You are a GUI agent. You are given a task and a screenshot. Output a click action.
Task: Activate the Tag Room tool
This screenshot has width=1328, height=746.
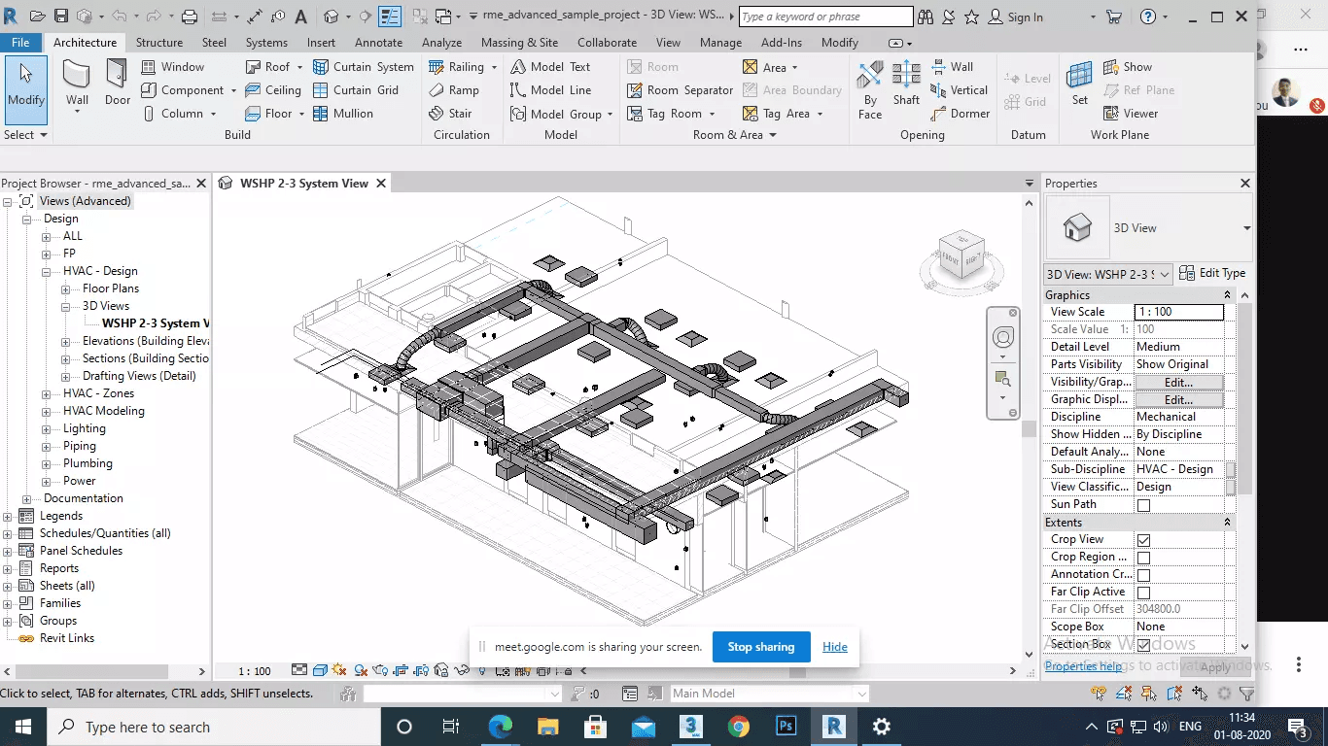click(x=672, y=113)
